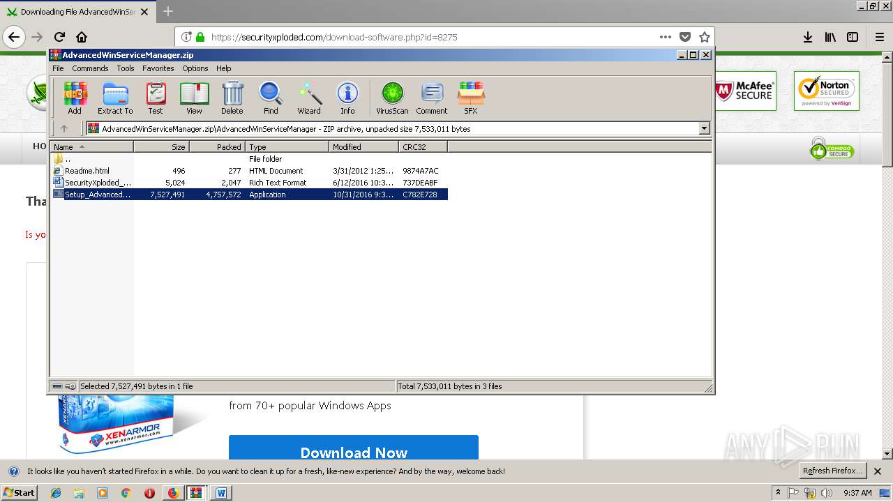Open new Firefox tab plus button

[167, 11]
